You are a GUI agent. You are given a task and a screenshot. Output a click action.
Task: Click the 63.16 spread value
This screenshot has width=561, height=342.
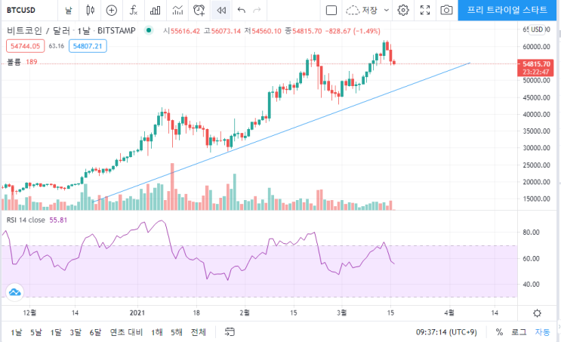point(56,46)
